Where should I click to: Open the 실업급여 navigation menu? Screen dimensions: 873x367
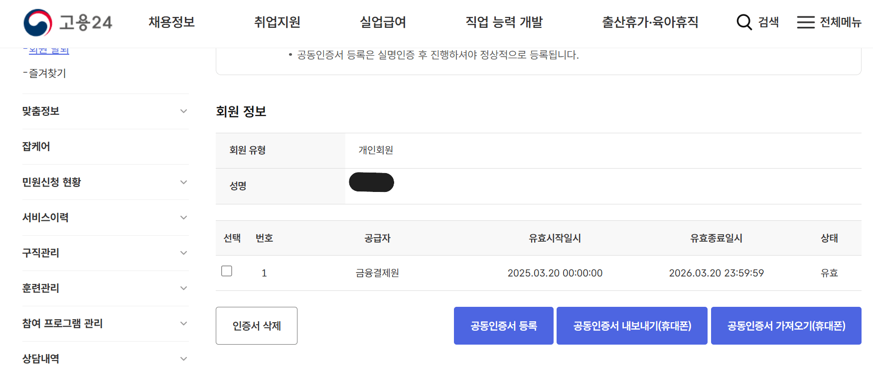click(383, 22)
